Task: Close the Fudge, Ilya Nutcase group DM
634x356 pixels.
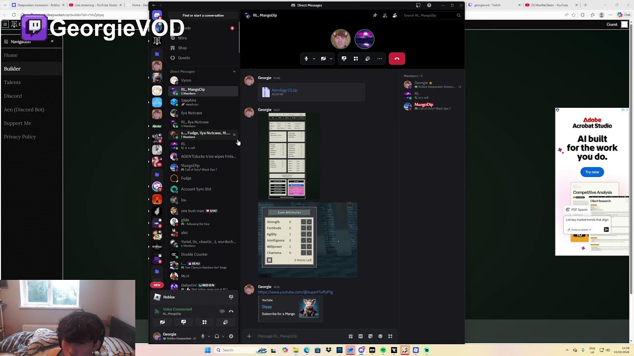Action: tap(234, 134)
